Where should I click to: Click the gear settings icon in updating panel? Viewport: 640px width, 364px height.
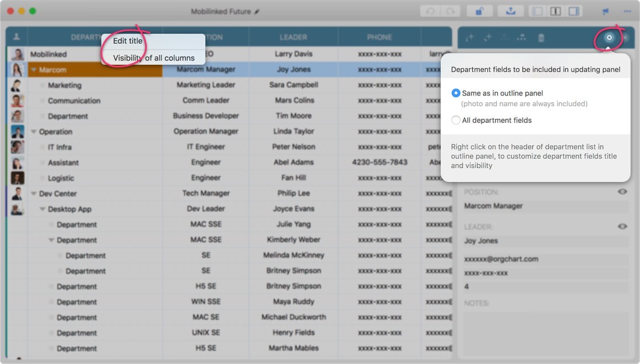coord(609,38)
